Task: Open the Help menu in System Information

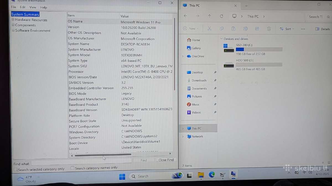Action: tap(43, 7)
